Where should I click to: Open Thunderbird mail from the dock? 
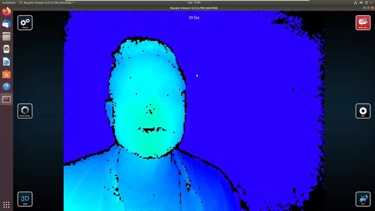[6, 24]
